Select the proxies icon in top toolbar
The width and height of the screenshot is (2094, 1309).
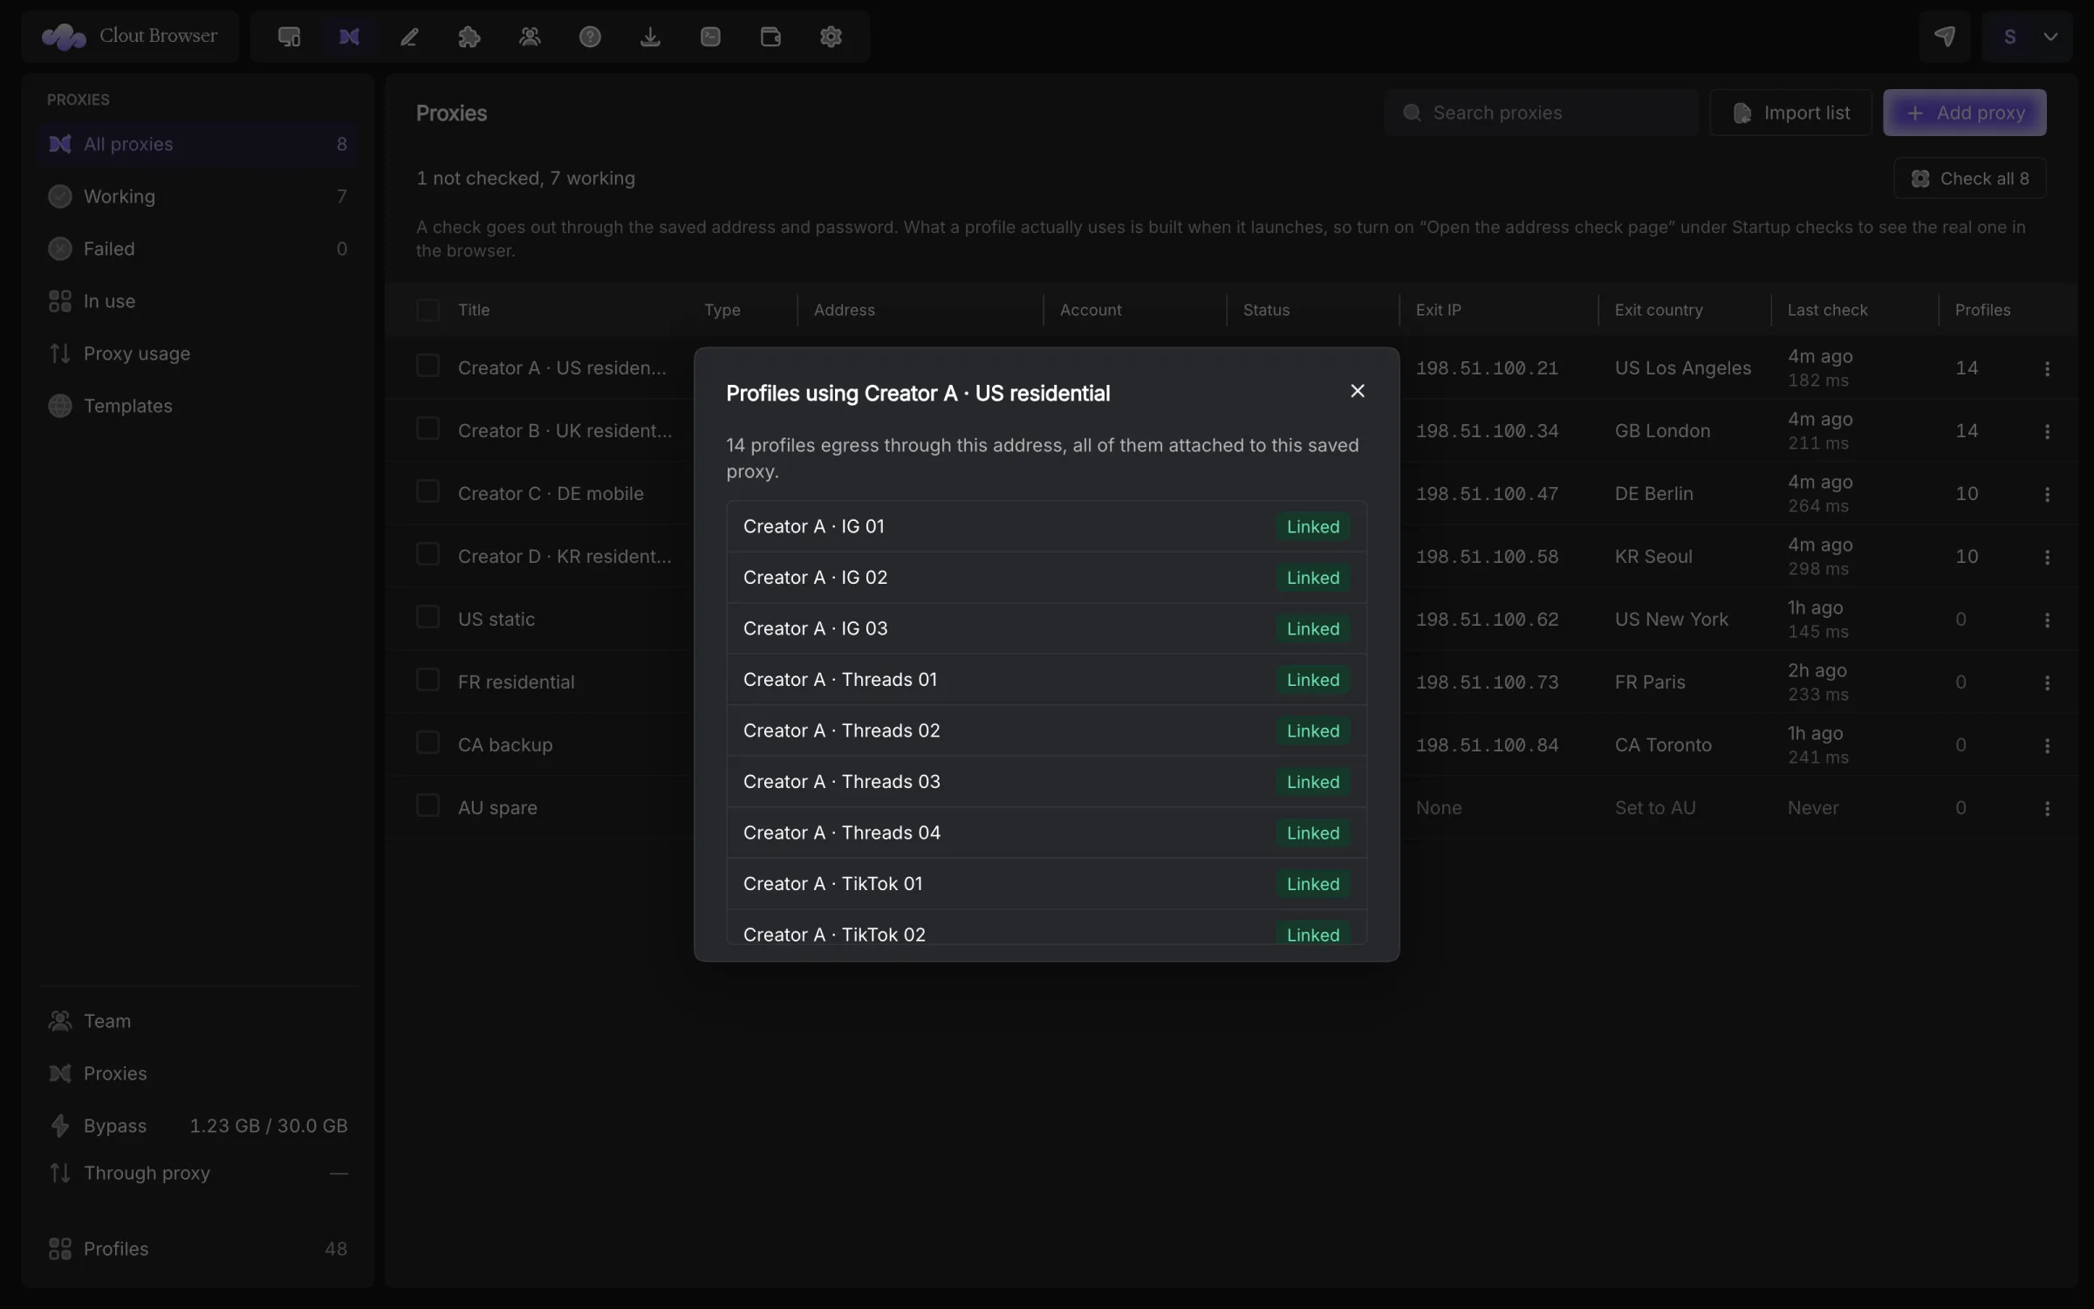coord(349,37)
